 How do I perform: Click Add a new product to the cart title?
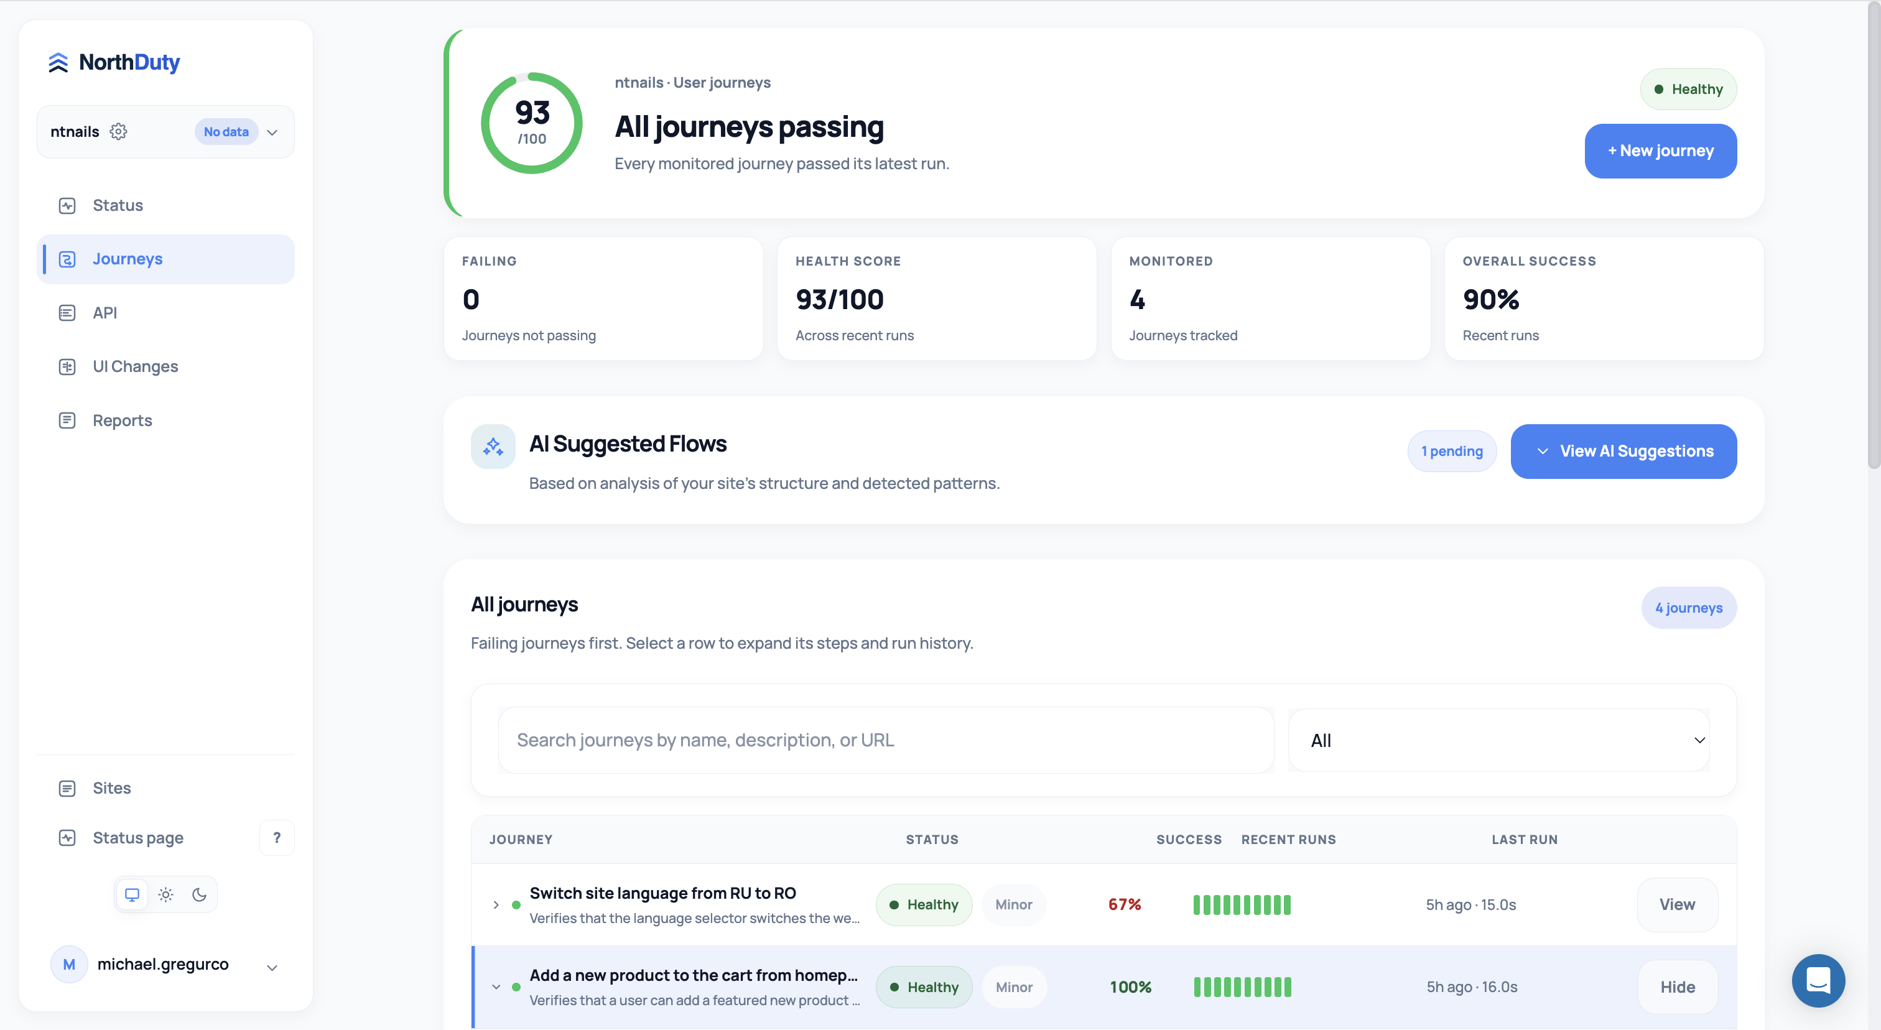694,976
